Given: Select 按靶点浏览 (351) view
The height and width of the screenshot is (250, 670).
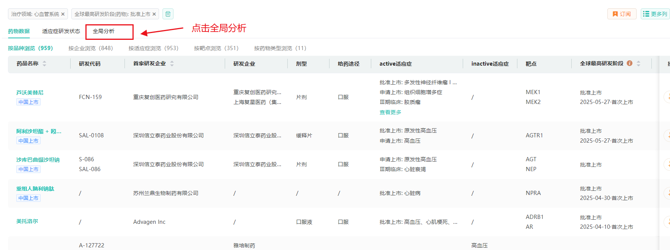Looking at the screenshot, I should [216, 48].
